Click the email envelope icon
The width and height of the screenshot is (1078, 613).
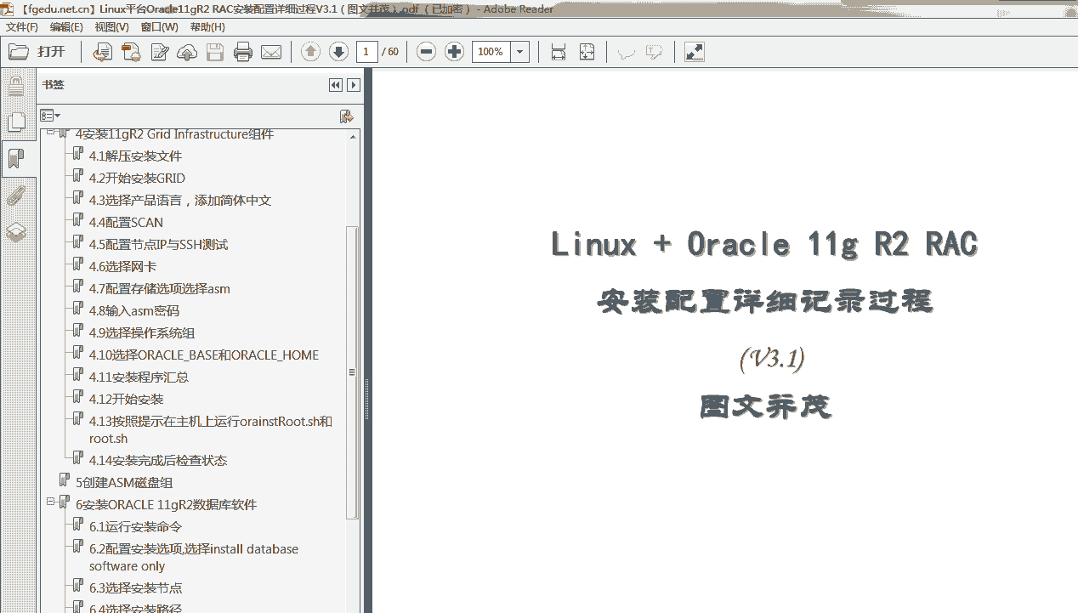click(x=271, y=52)
